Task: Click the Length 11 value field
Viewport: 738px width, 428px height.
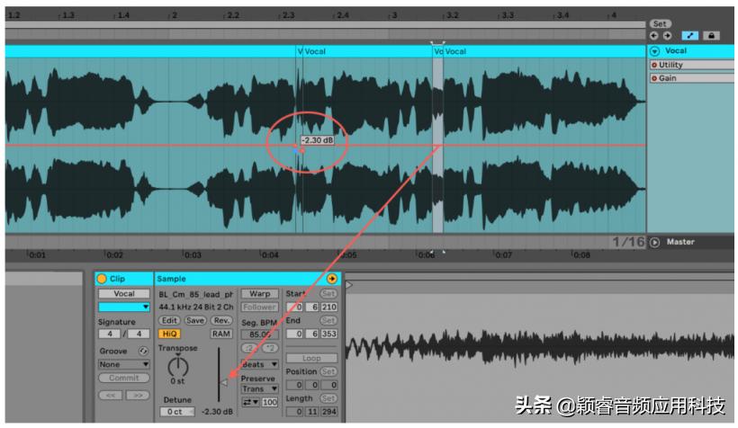Action: click(312, 412)
